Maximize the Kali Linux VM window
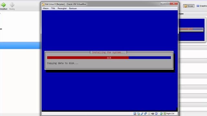 (x=167, y=4)
